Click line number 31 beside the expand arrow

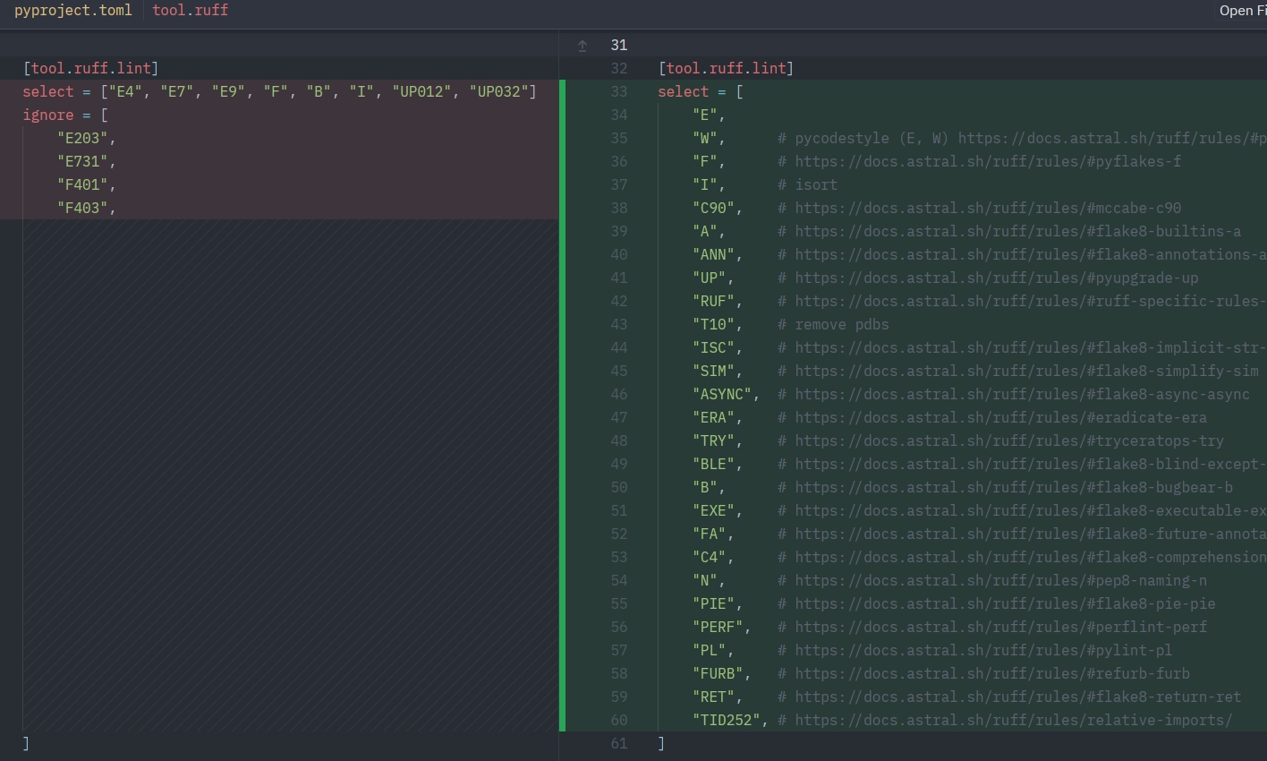click(618, 46)
